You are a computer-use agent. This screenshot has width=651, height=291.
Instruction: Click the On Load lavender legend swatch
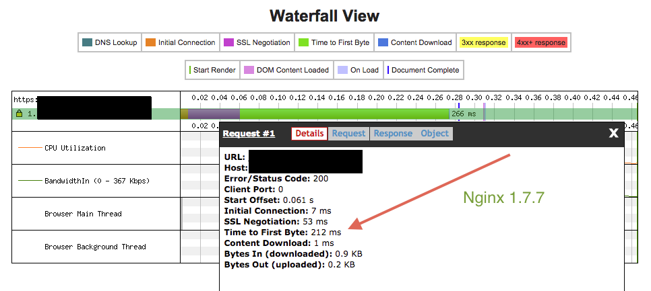click(x=342, y=70)
